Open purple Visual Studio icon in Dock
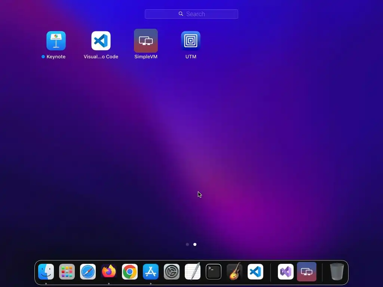This screenshot has height=287, width=383. click(286, 272)
